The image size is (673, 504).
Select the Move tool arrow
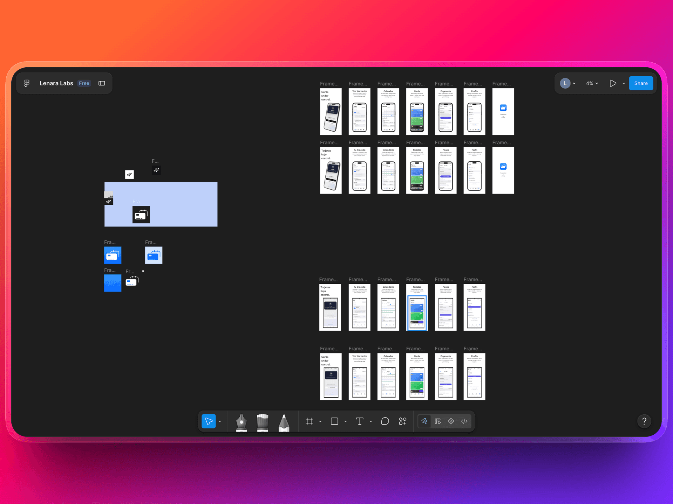[x=209, y=421]
